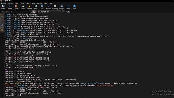The width and height of the screenshot is (174, 98).
Task: Click the View toolbar icon
Action: click(x=36, y=7)
